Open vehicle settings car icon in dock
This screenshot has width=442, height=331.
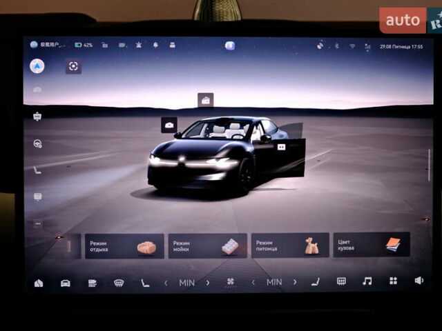point(66,283)
